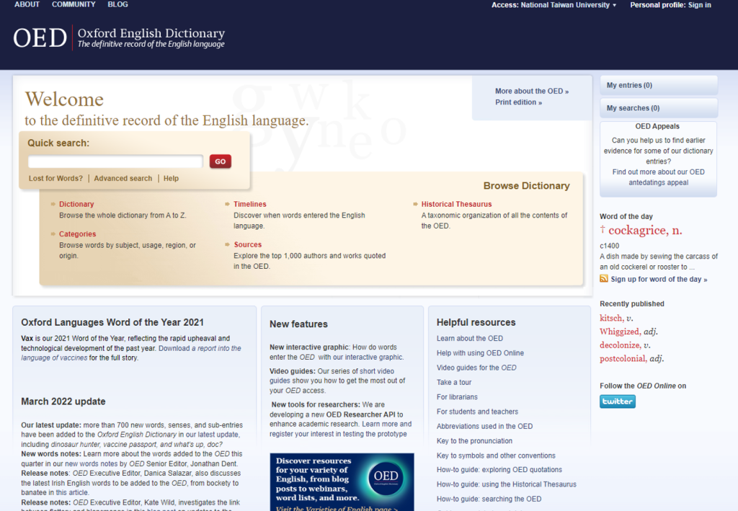The image size is (738, 511).
Task: Open Video guides for the OED
Action: [476, 368]
